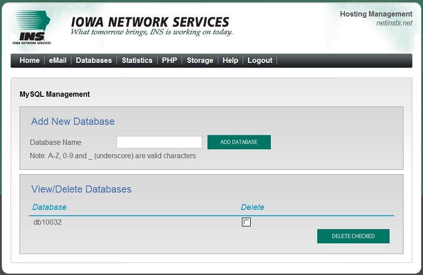423x275 pixels.
Task: Check the Delete box for db10032
Action: point(246,222)
